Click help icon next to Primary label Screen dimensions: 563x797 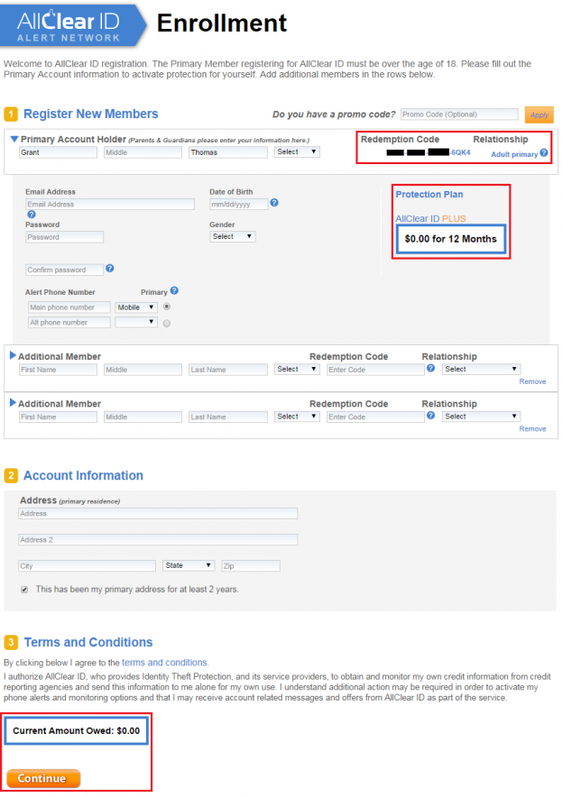point(174,291)
